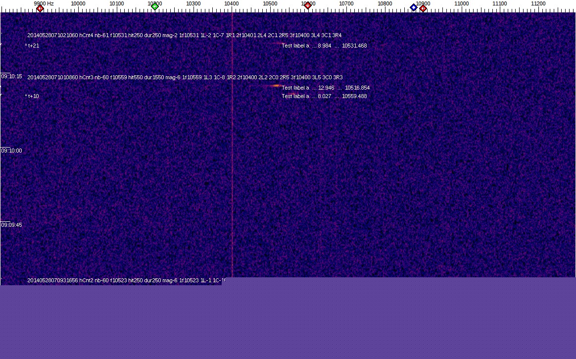
Task: Select the event text starting 20140528071010860
Action: [x=185, y=77]
